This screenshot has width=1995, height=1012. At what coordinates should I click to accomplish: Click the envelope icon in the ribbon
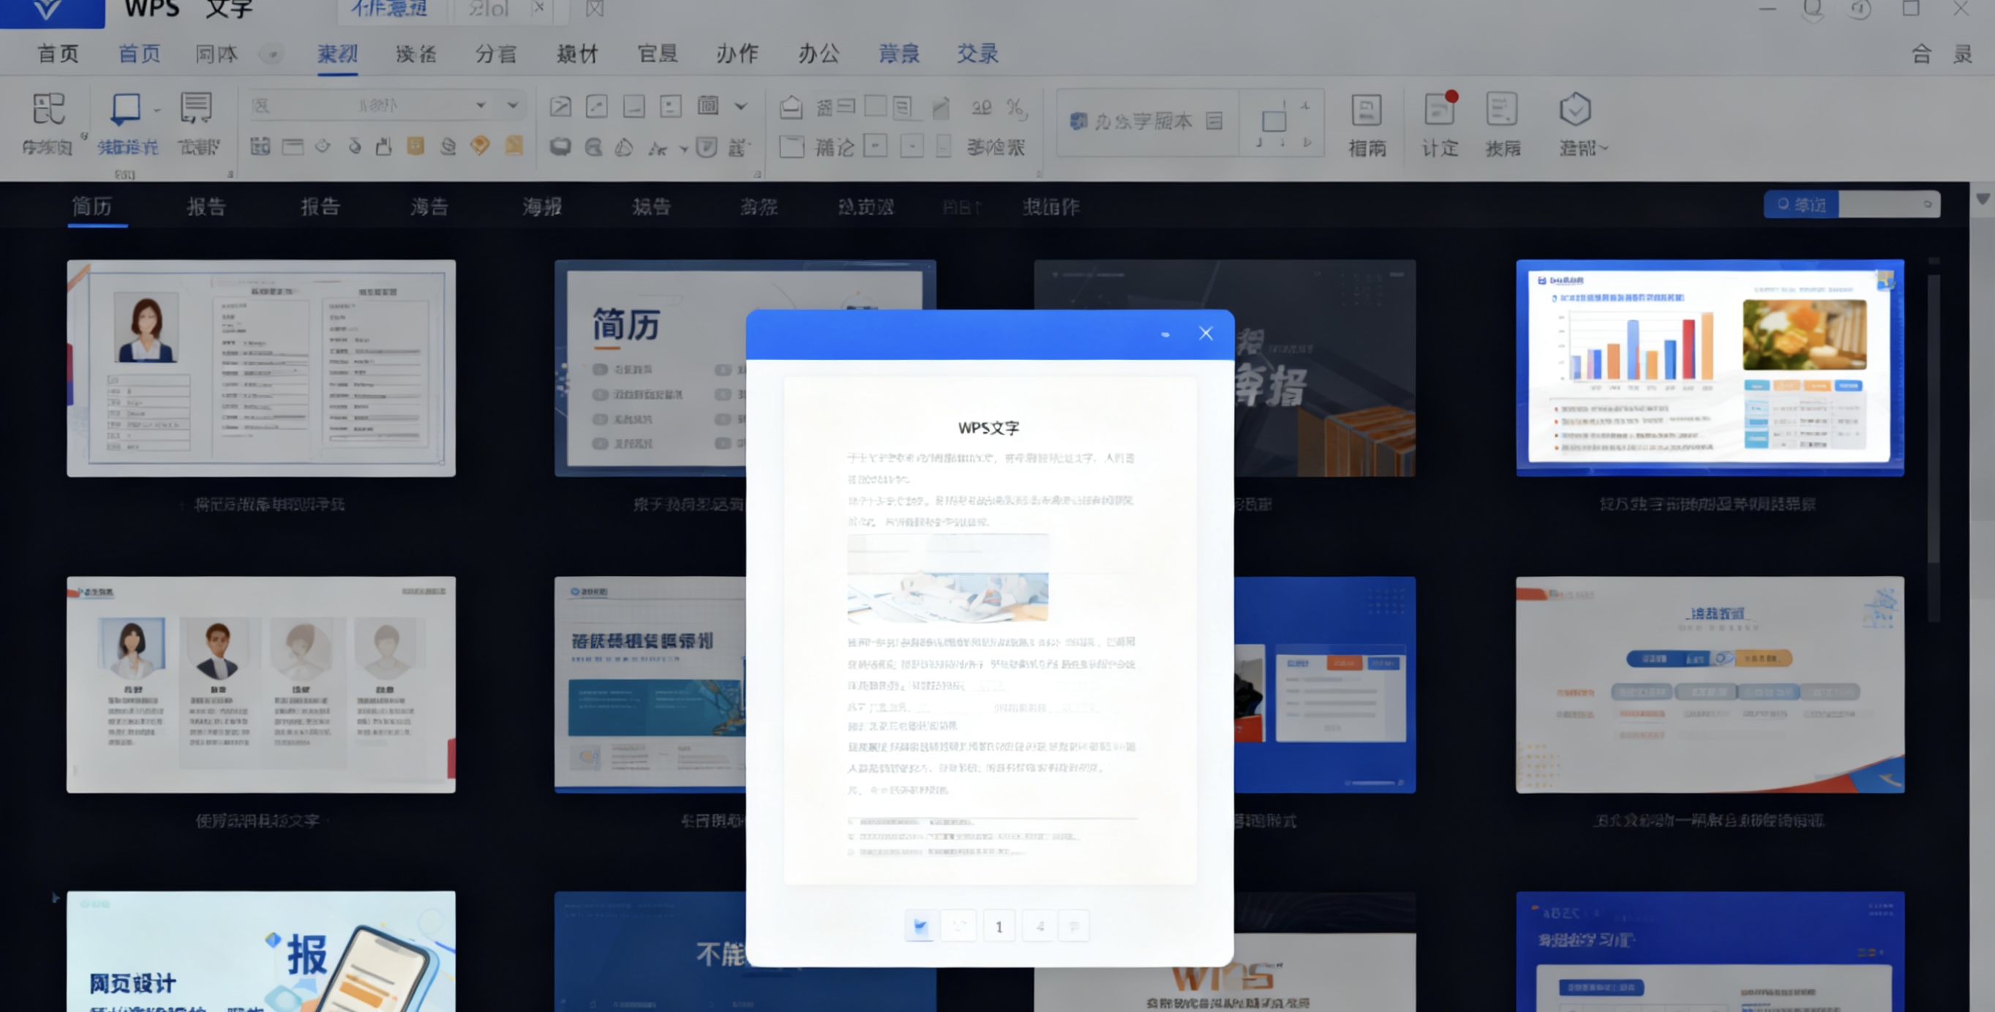(x=792, y=108)
